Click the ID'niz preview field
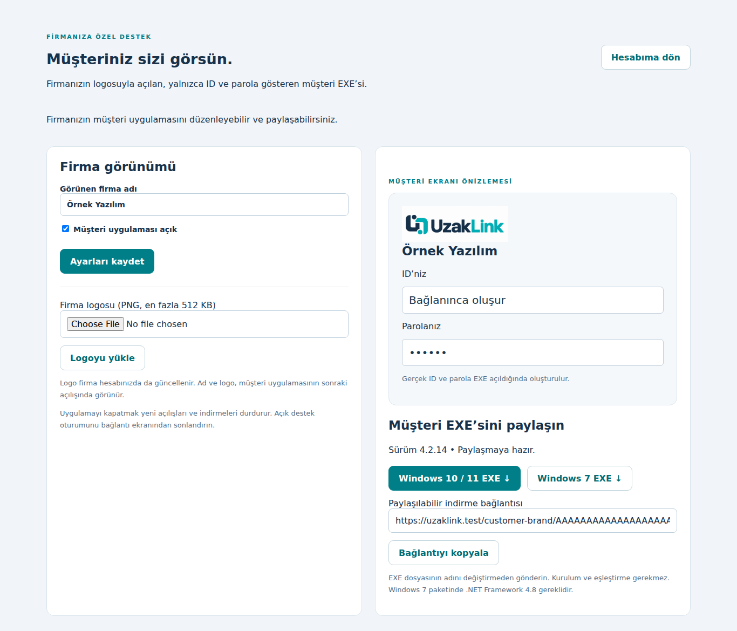The height and width of the screenshot is (631, 737). pyautogui.click(x=533, y=300)
